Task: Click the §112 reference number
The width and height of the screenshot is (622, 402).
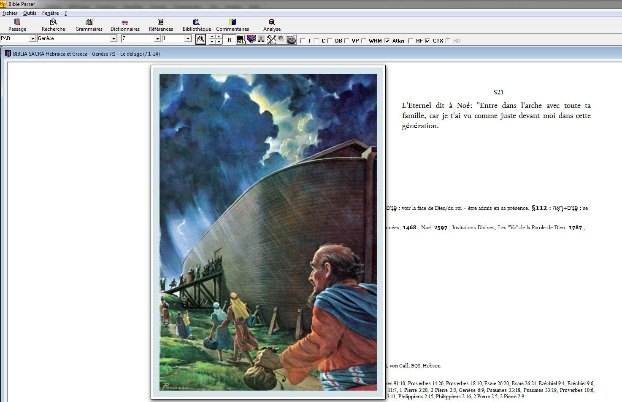Action: (x=539, y=208)
